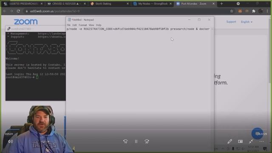The width and height of the screenshot is (272, 153).
Task: Open the video player more options menu
Action: pyautogui.click(x=262, y=142)
